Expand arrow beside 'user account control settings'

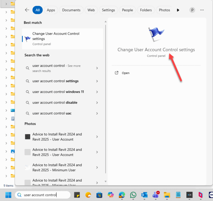[x=97, y=81]
